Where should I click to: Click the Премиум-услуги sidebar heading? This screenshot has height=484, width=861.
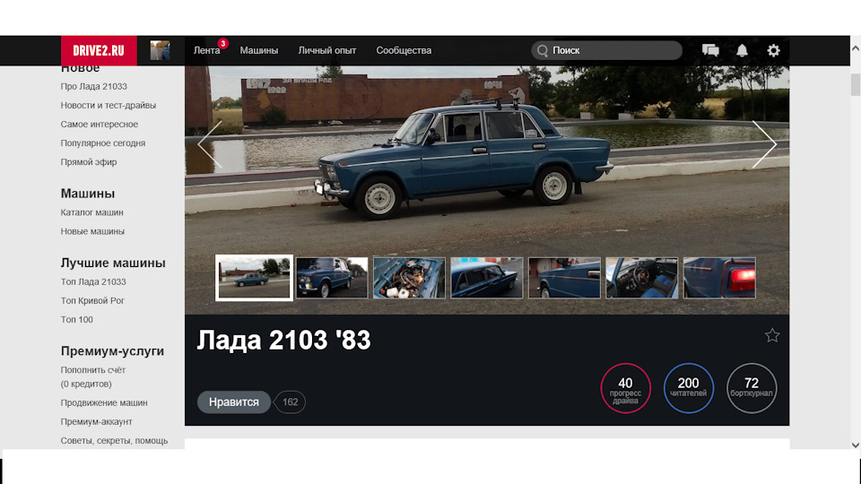pos(113,350)
